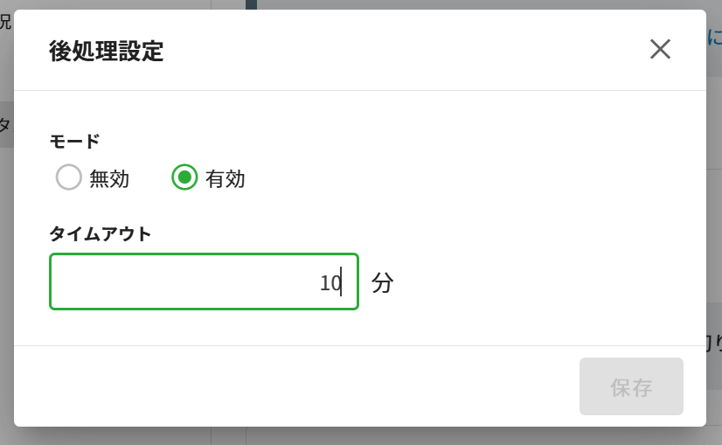This screenshot has width=722, height=445.
Task: Click the 後処理設定 dialog title
Action: click(106, 51)
